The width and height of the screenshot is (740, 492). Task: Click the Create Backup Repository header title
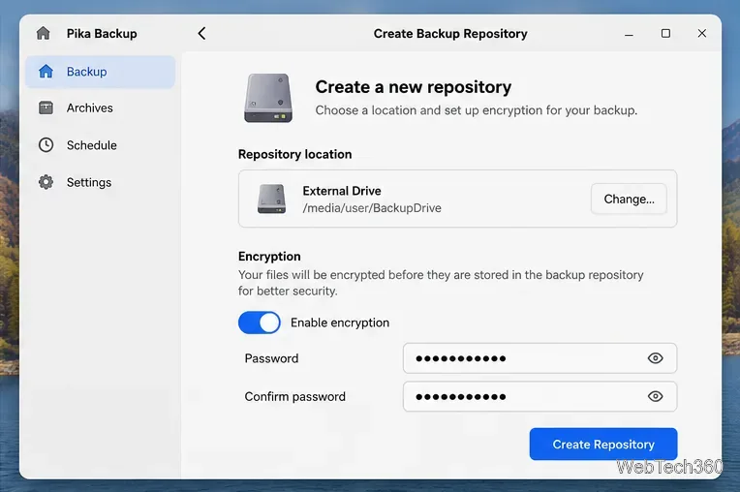(450, 34)
